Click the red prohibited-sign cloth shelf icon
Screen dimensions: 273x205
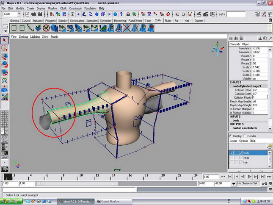46,28
